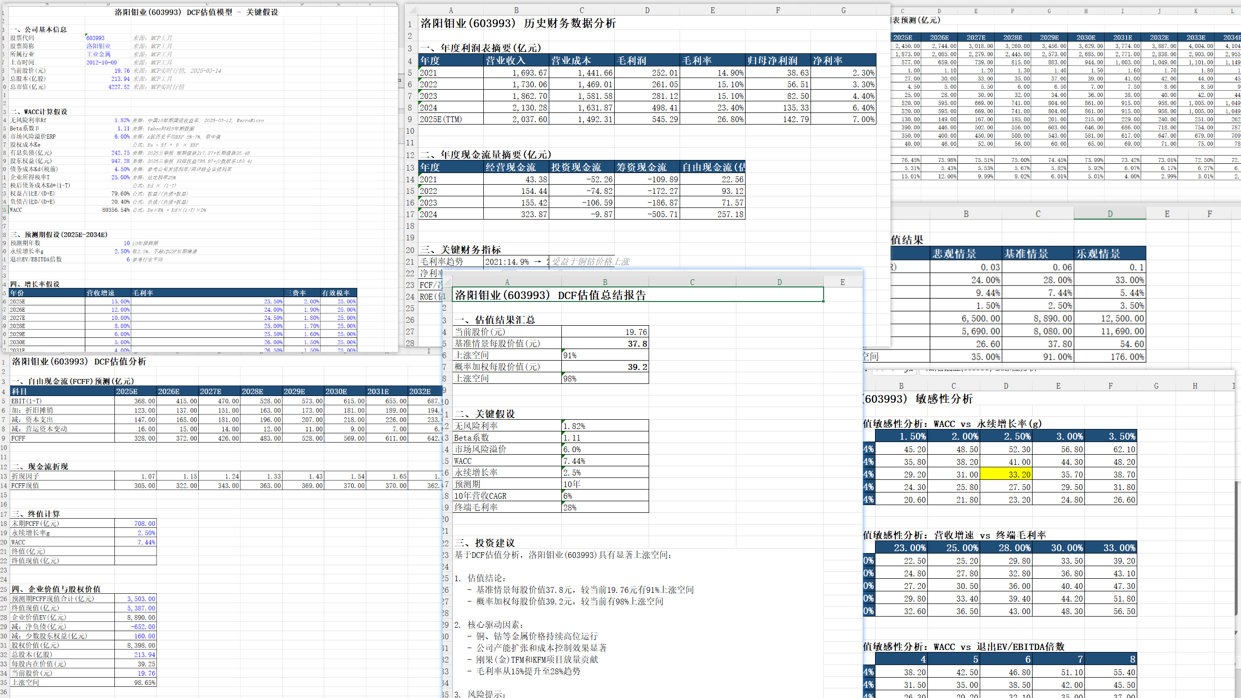Click the 营业收入 header in the income table
Viewport: 1241px width, 698px height.
click(x=516, y=61)
